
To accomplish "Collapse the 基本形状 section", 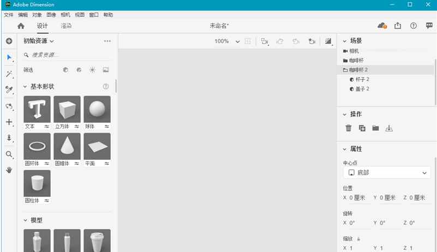I will coord(25,87).
